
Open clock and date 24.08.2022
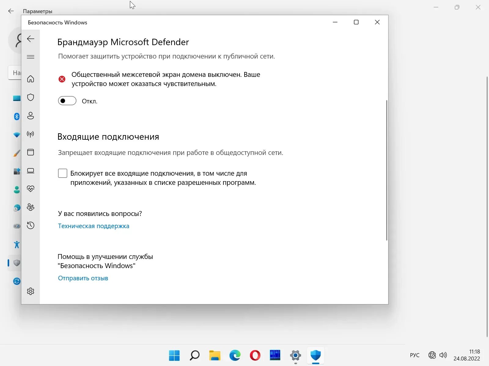[x=467, y=355]
